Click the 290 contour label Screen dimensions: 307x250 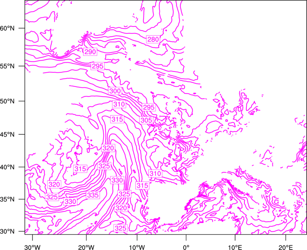click(x=90, y=52)
